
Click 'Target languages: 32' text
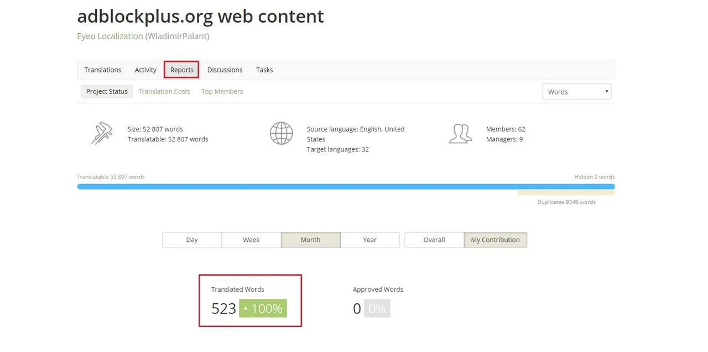point(338,149)
